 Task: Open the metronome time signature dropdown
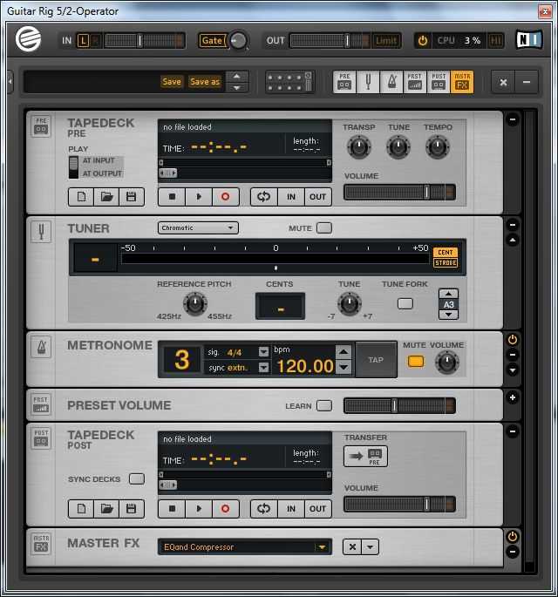pos(263,352)
